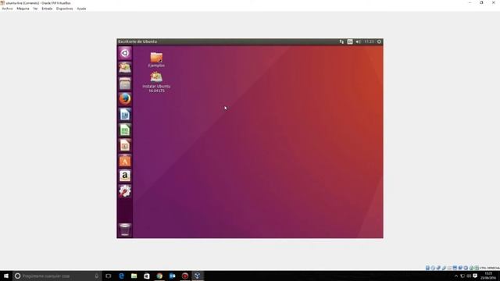Open the Windows Action Center notification icon
Image resolution: width=500 pixels, height=281 pixels.
point(475,276)
